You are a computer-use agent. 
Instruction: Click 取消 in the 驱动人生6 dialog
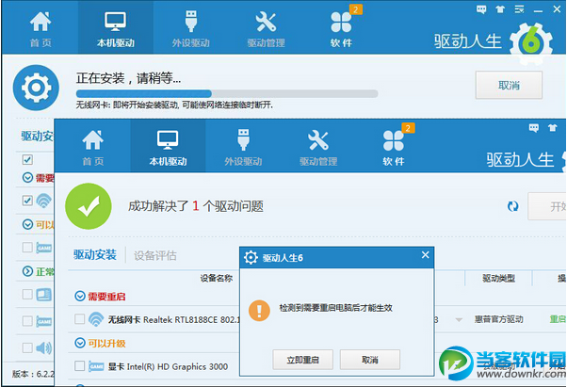(370, 360)
